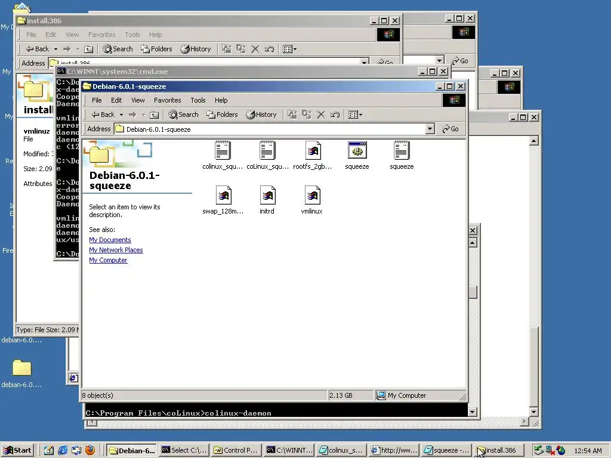Click Copy To icon in Debian-6.0.1-squeeze toolbar
The image size is (611, 458).
click(x=307, y=114)
